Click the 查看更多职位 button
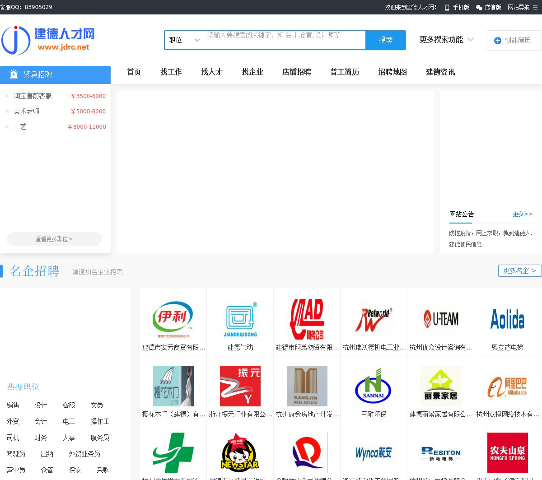Screen dimensions: 542x480 (x=54, y=239)
